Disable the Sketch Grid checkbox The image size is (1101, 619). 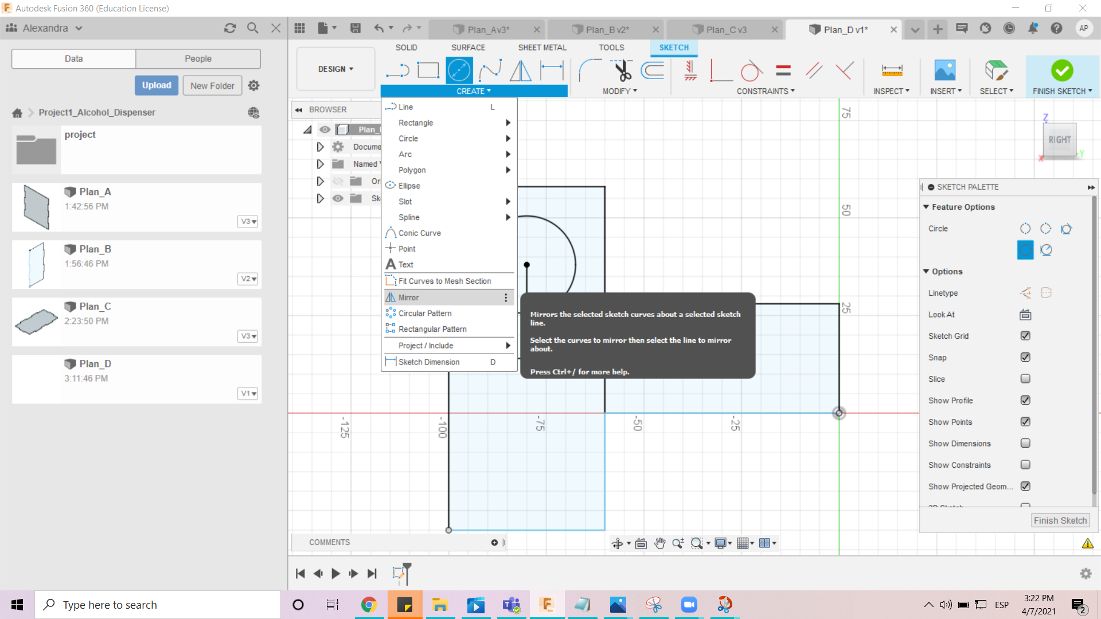[1025, 336]
